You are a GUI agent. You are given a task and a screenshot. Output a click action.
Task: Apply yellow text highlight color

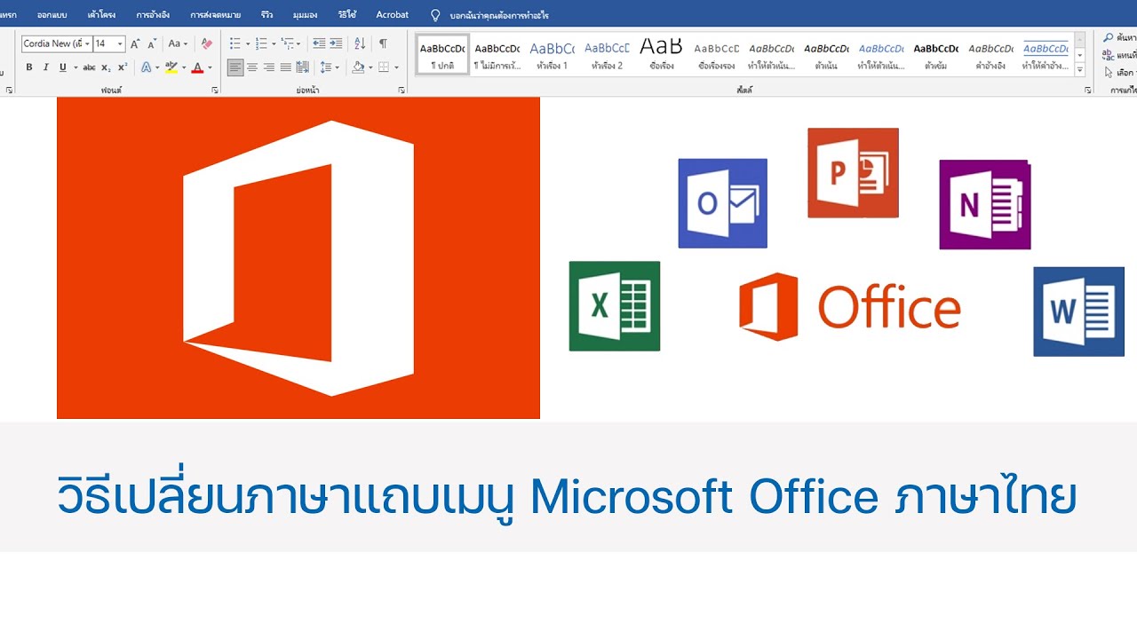(171, 67)
